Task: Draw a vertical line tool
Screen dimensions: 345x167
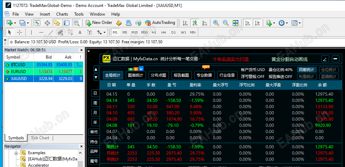Action: [31, 33]
